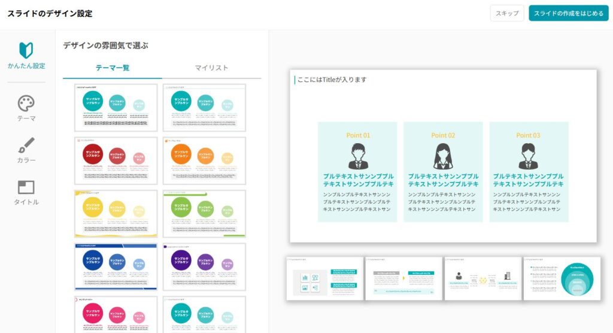Select the green circle theme thumbnail
The width and height of the screenshot is (613, 333).
point(204,214)
